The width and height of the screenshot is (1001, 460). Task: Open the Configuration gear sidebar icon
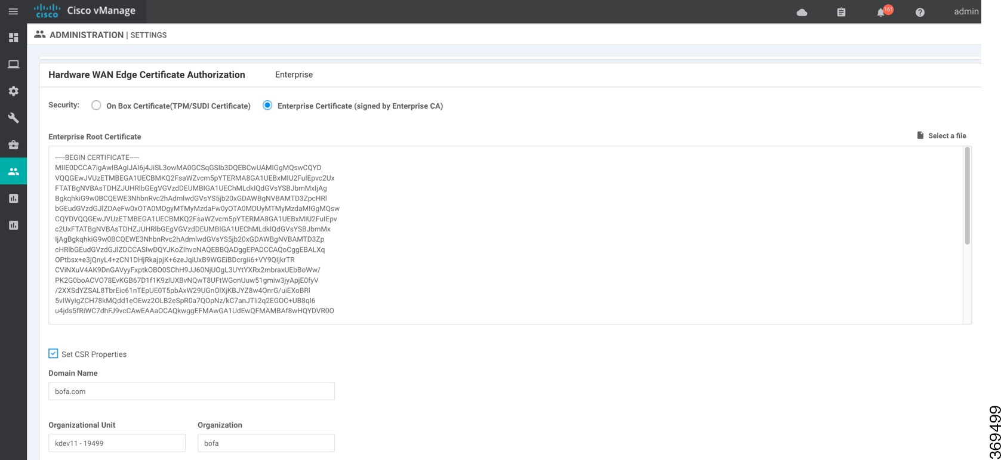pos(13,91)
